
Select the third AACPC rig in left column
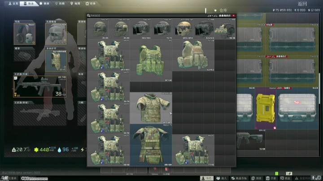tap(109, 118)
